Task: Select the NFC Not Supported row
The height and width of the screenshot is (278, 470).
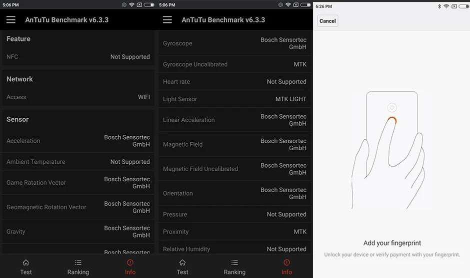Action: pos(78,57)
